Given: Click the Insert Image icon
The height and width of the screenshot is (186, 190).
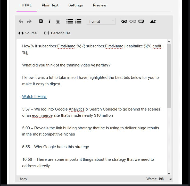Looking at the screenshot, I should point(153,21).
